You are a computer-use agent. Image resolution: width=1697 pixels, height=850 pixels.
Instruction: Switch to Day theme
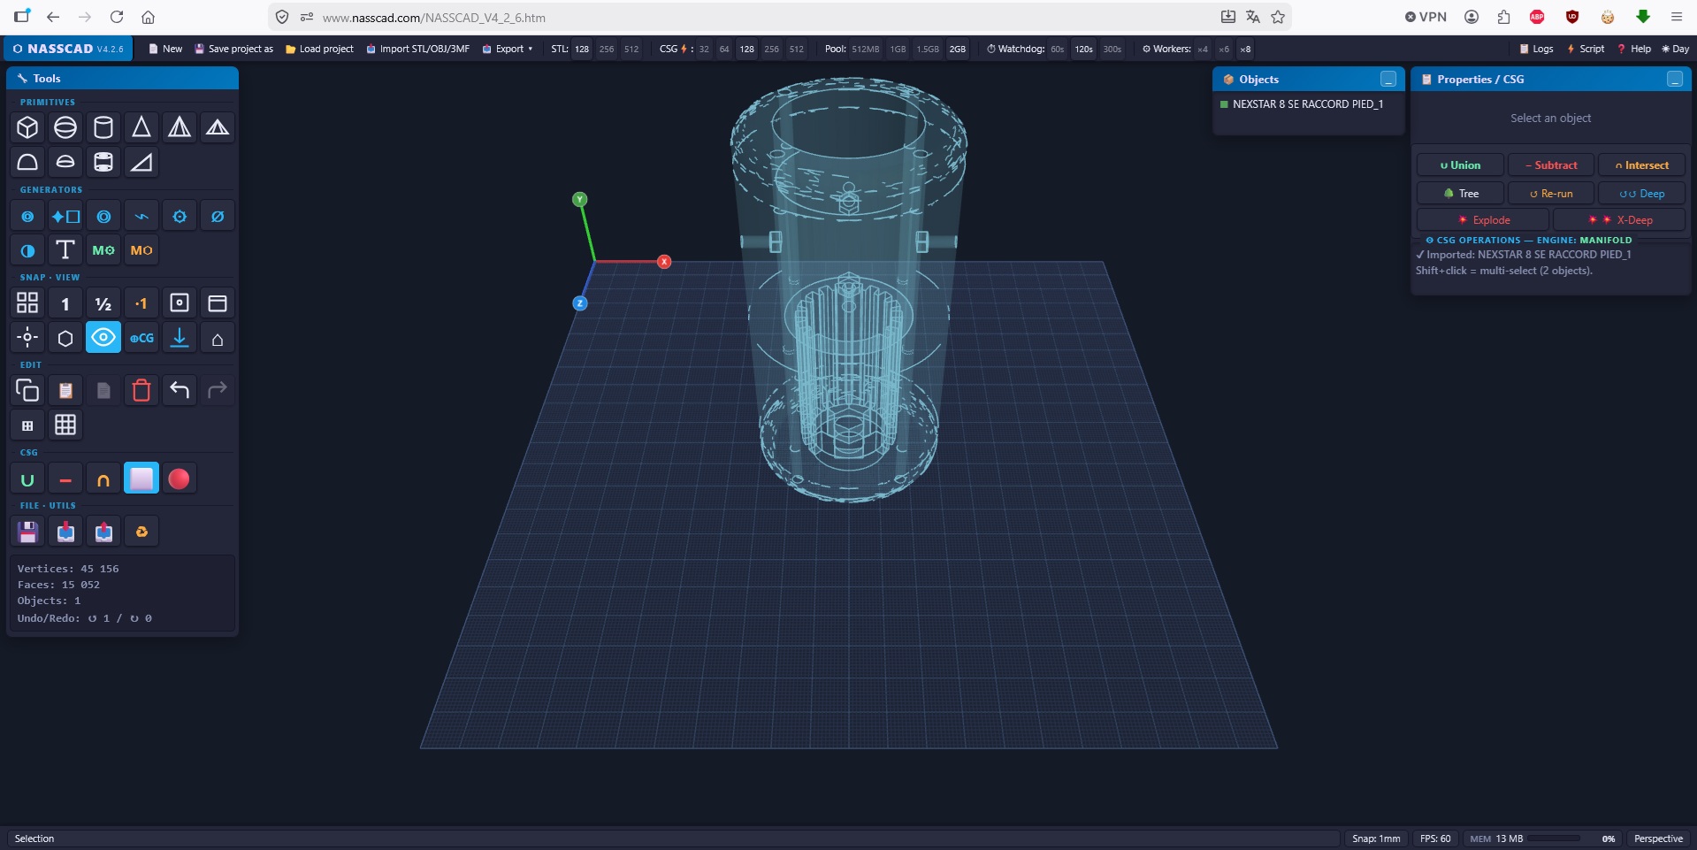pos(1675,49)
